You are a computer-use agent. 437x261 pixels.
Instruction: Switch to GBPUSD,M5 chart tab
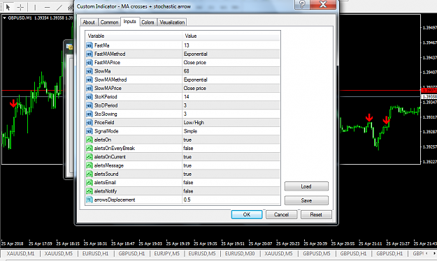(317, 253)
